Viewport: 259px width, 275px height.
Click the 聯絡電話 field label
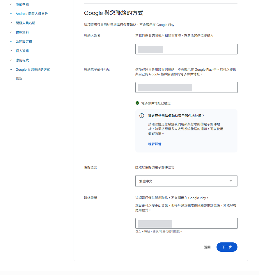tap(91, 198)
